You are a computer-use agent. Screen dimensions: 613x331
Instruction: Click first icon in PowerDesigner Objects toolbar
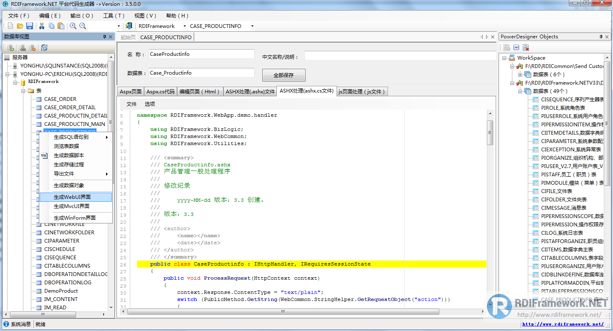pyautogui.click(x=507, y=48)
